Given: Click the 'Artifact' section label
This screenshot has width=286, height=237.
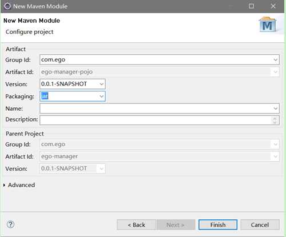Looking at the screenshot, I should pos(15,49).
